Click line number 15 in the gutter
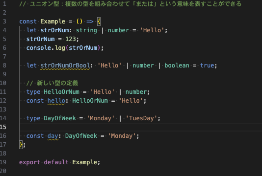The height and width of the screenshot is (176, 262). (3, 127)
